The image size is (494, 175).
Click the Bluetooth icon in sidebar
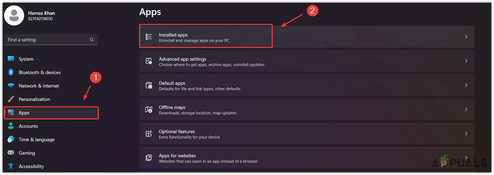click(x=11, y=72)
